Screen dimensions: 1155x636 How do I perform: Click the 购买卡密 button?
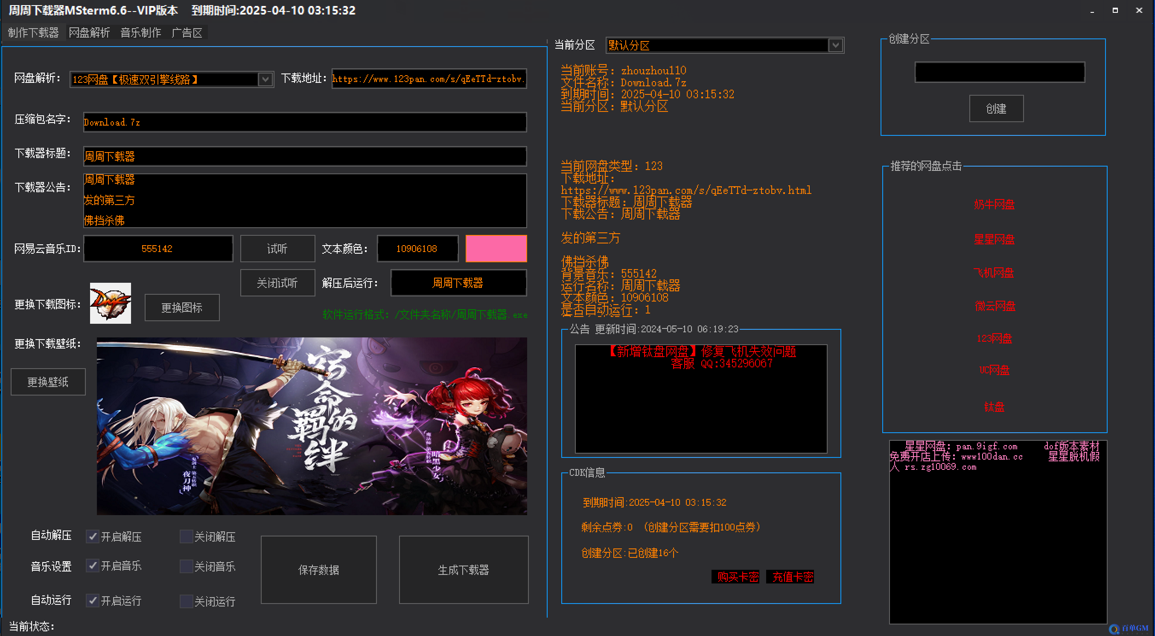tap(736, 577)
